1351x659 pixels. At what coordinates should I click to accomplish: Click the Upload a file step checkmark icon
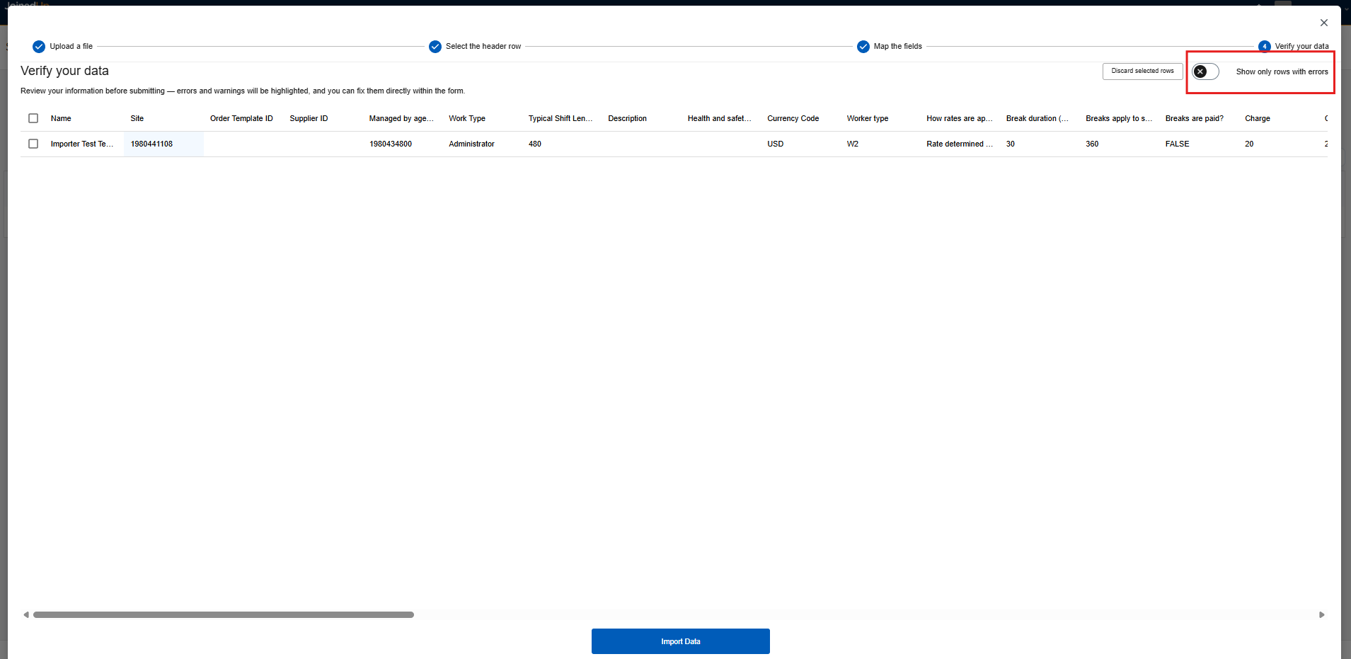(39, 47)
